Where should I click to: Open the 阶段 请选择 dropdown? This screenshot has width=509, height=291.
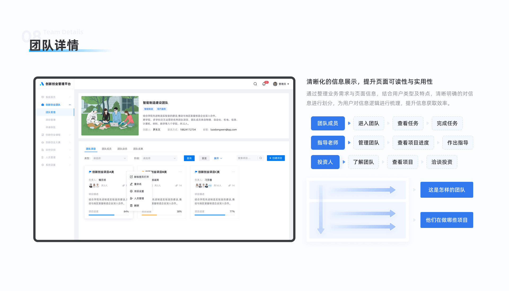click(x=159, y=158)
